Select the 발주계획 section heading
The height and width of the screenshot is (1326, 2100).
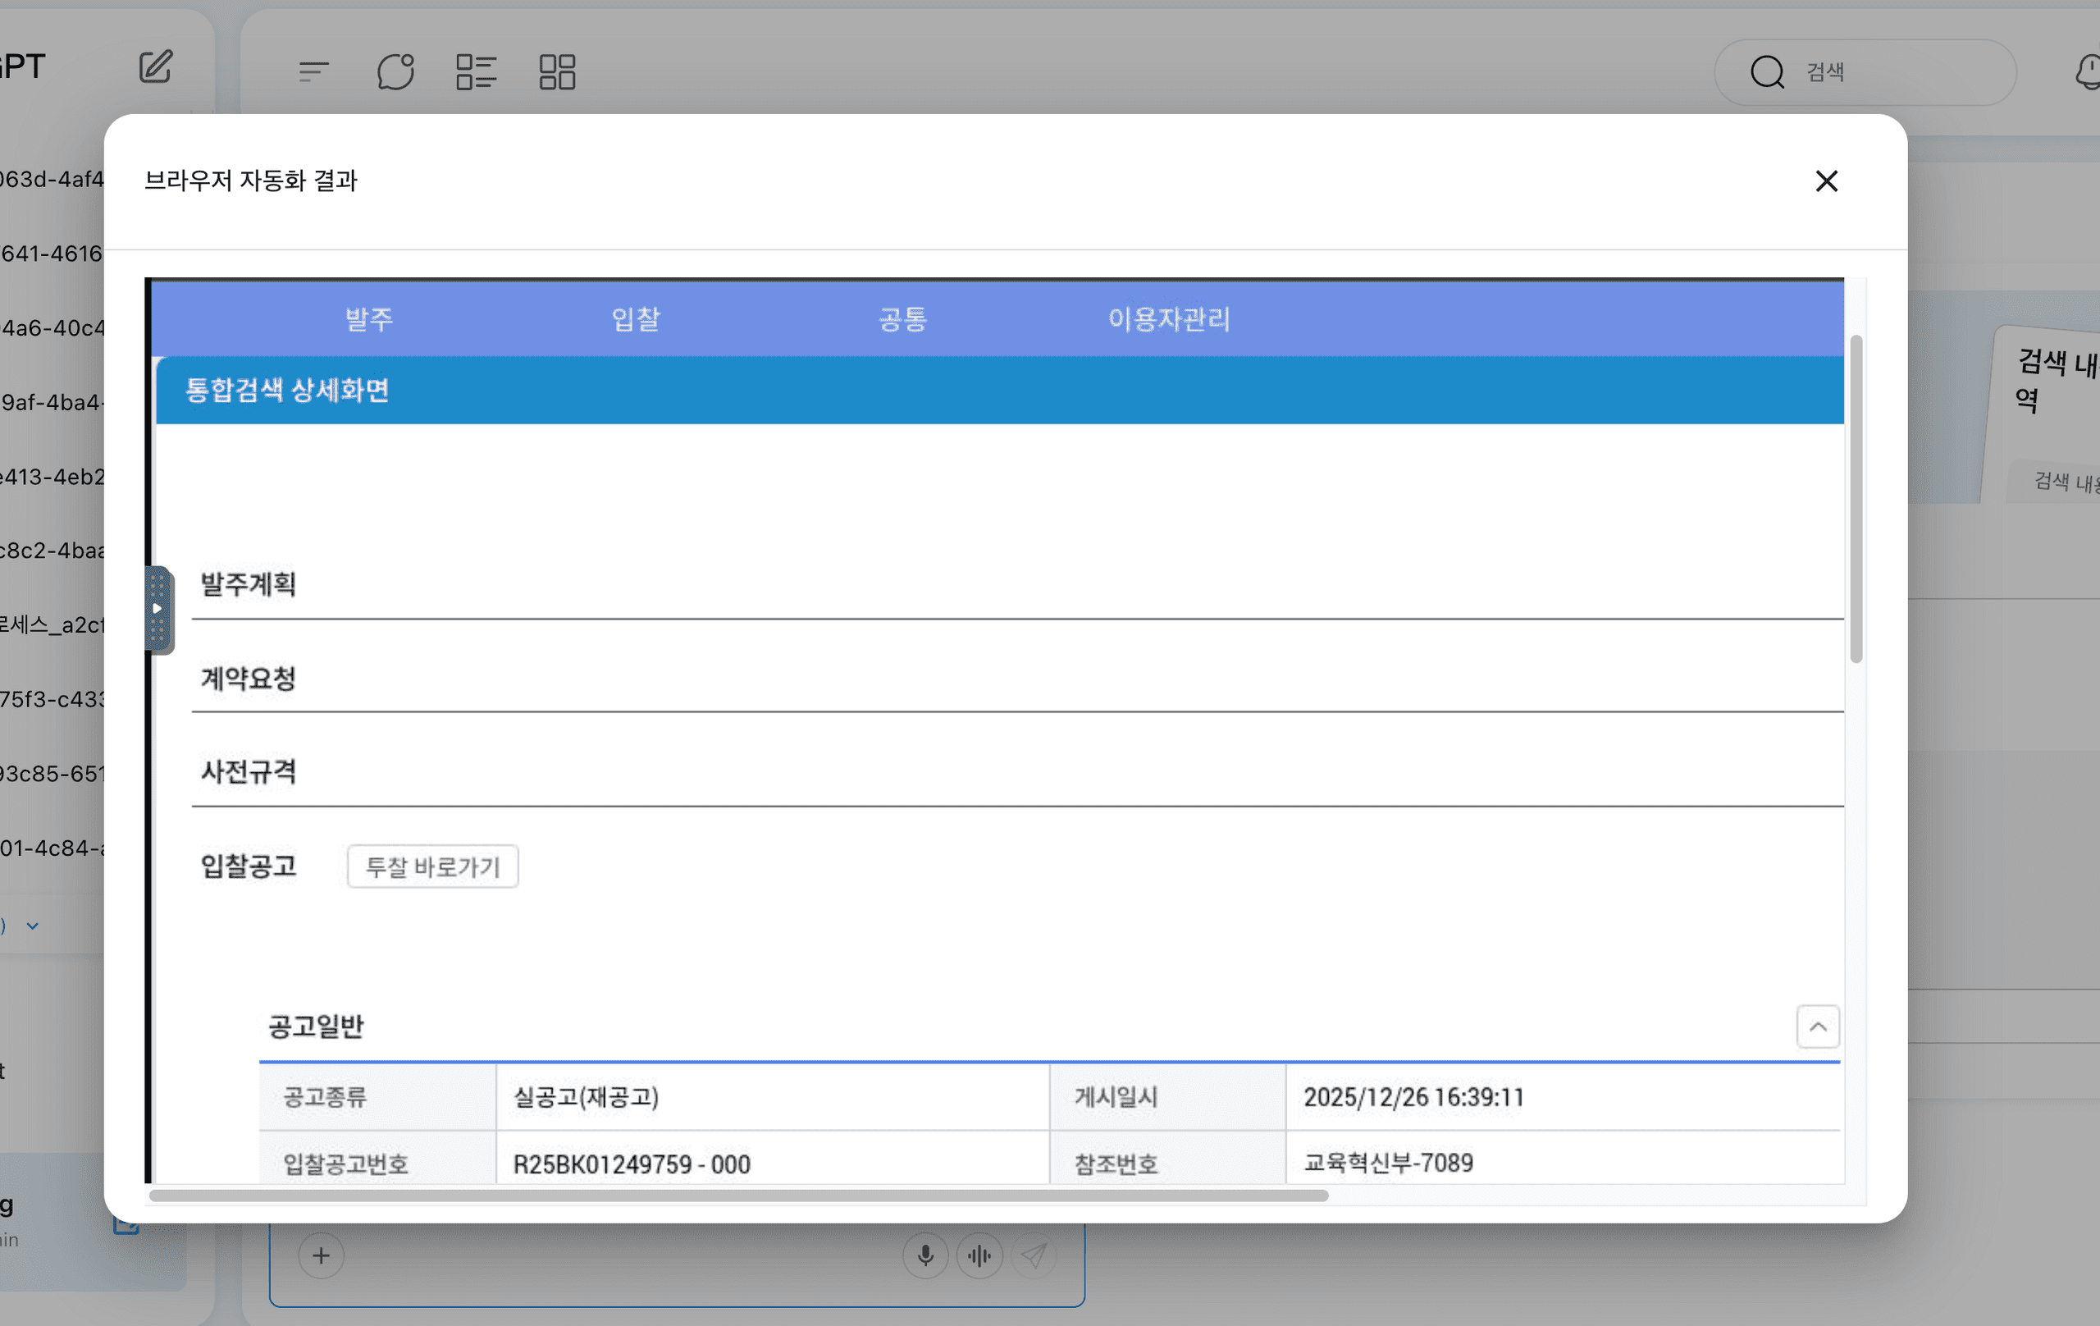(x=249, y=583)
